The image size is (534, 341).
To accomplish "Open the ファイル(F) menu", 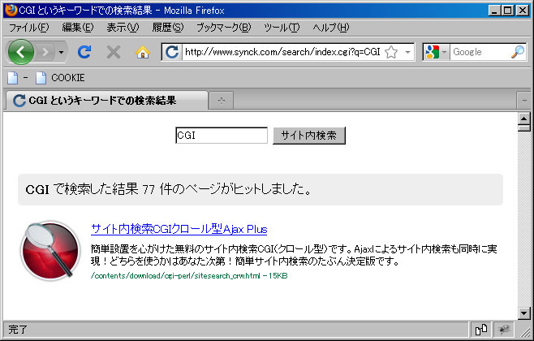I will coord(28,28).
